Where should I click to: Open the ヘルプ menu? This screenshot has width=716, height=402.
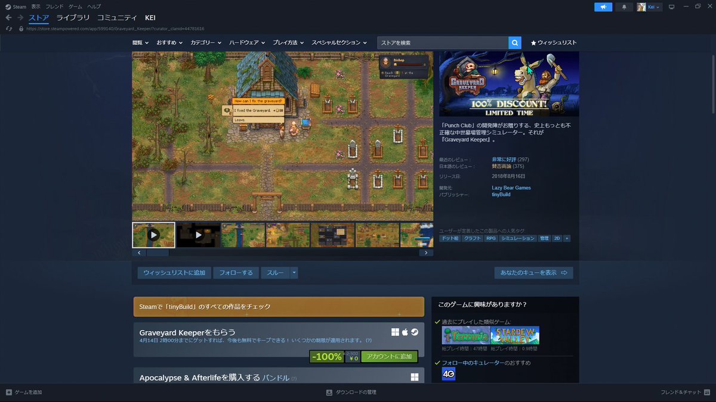pos(94,7)
